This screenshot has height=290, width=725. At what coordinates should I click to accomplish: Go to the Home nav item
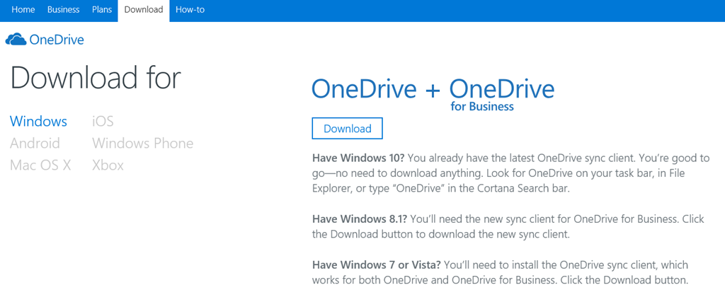click(x=23, y=10)
